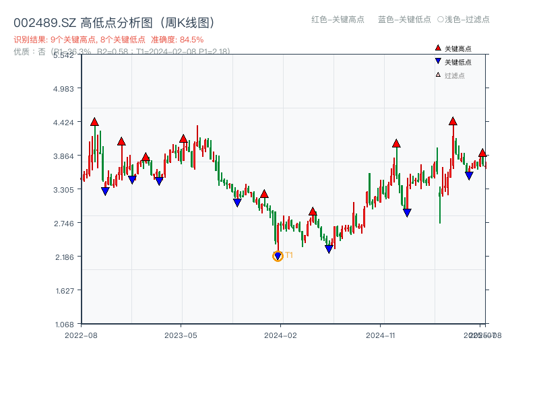This screenshot has height=404, width=539.
Task: Select the second blue key-low triangle from the left
Action: click(x=132, y=180)
